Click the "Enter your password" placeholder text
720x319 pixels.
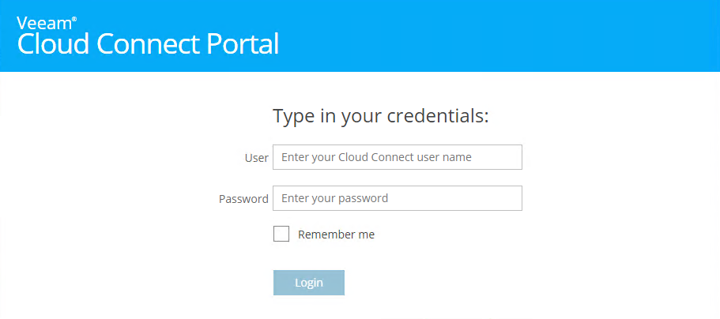(x=334, y=198)
